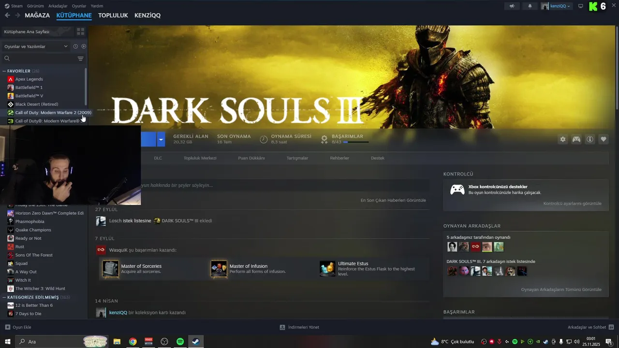Switch to Big Picture mode monitor icon
Viewport: 619px width, 348px height.
581,6
